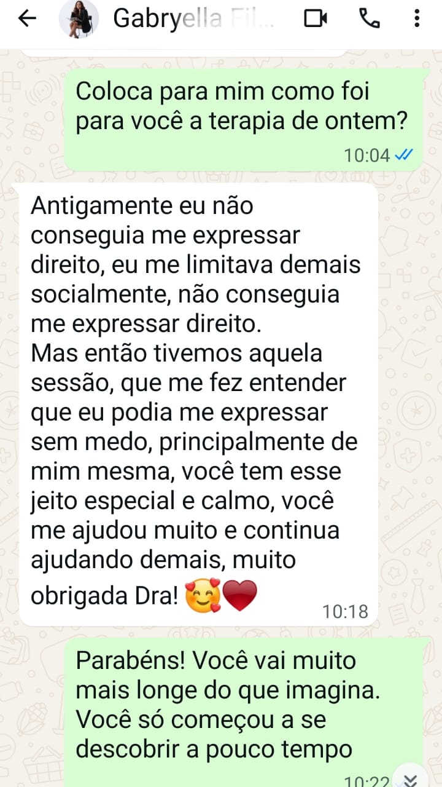Tap the 10:22 timestamp
442x787 pixels.
point(366,782)
